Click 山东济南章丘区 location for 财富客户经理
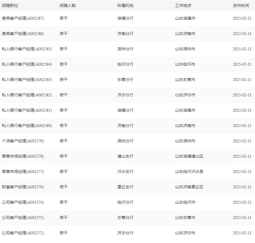Screen dimensions: 255x243 click(188, 187)
